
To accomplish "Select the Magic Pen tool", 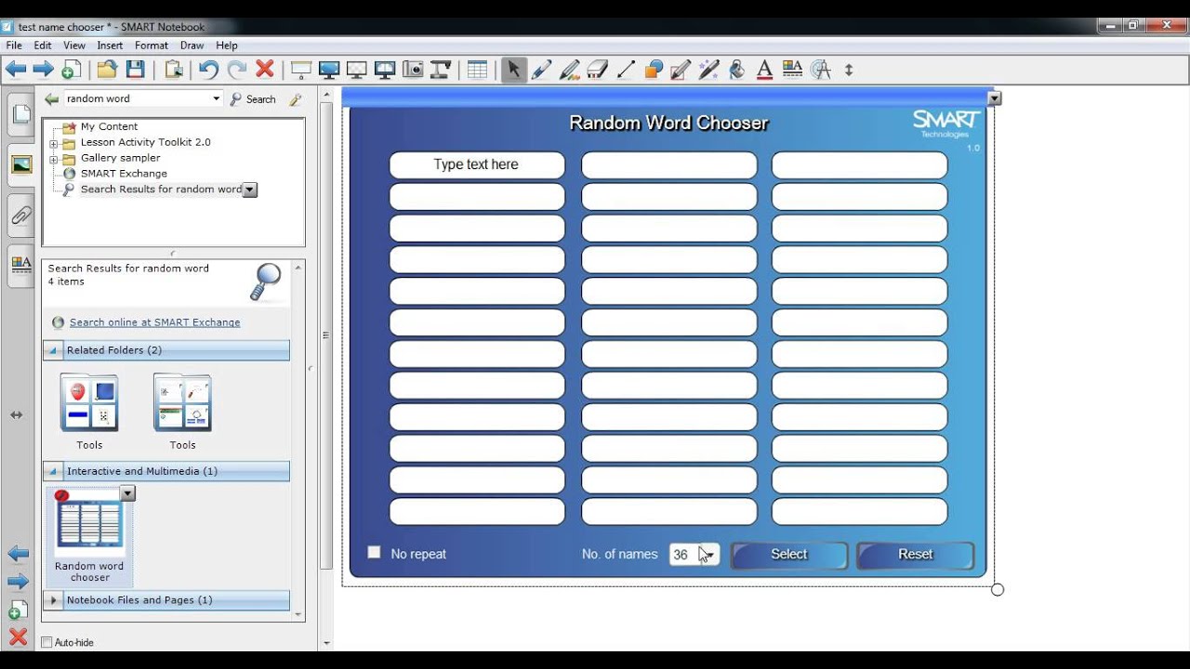I will pos(708,70).
